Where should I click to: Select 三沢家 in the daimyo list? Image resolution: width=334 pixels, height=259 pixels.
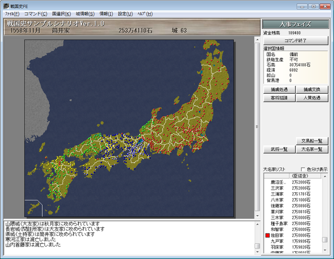point(293,188)
